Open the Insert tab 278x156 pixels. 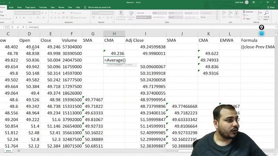(11, 7)
